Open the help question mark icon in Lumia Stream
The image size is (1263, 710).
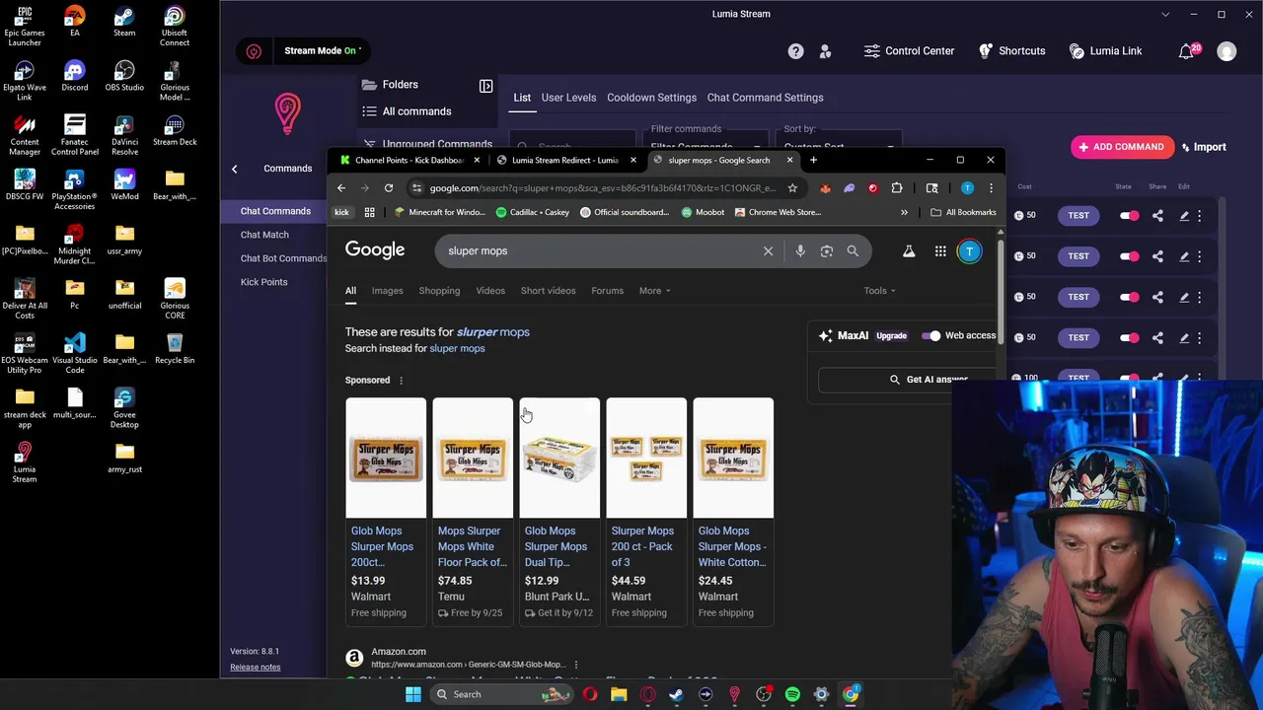pyautogui.click(x=795, y=51)
